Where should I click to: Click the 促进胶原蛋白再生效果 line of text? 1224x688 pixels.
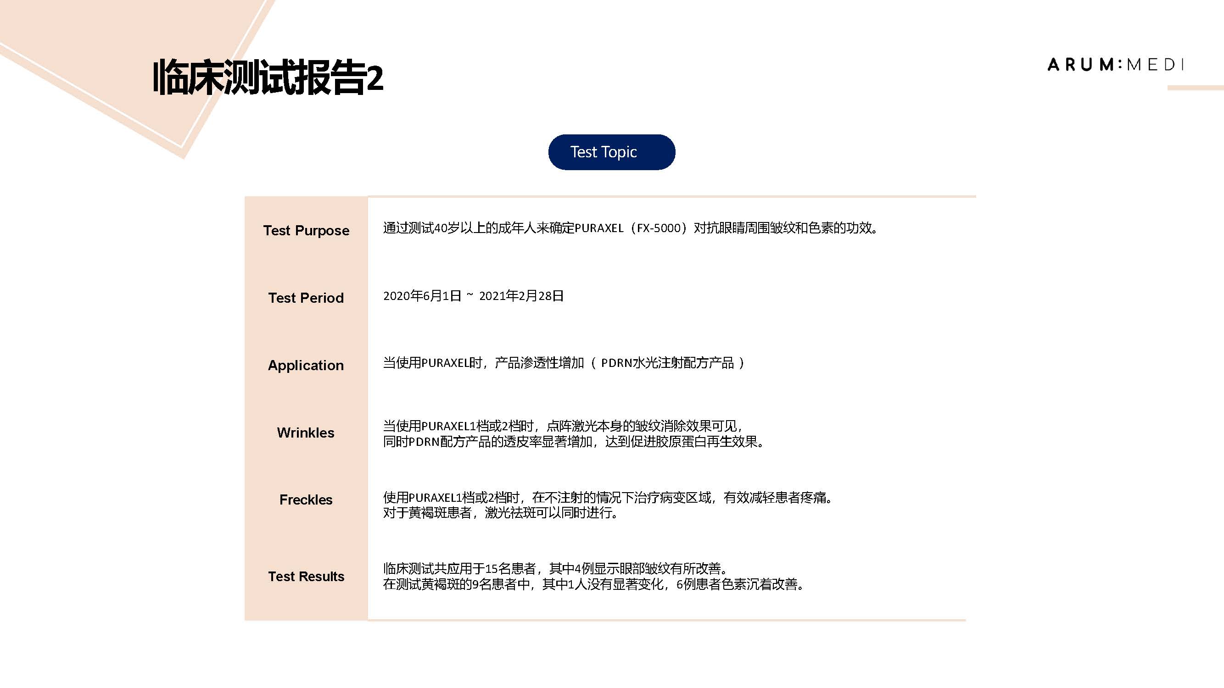tap(573, 442)
